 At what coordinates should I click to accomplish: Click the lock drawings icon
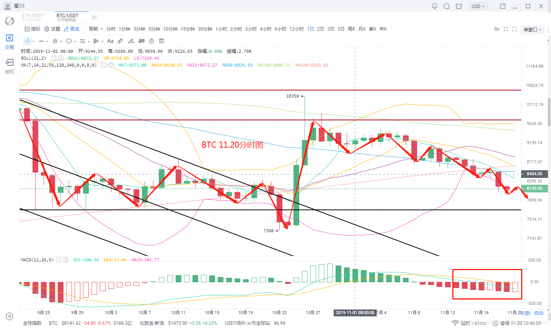tap(152, 41)
